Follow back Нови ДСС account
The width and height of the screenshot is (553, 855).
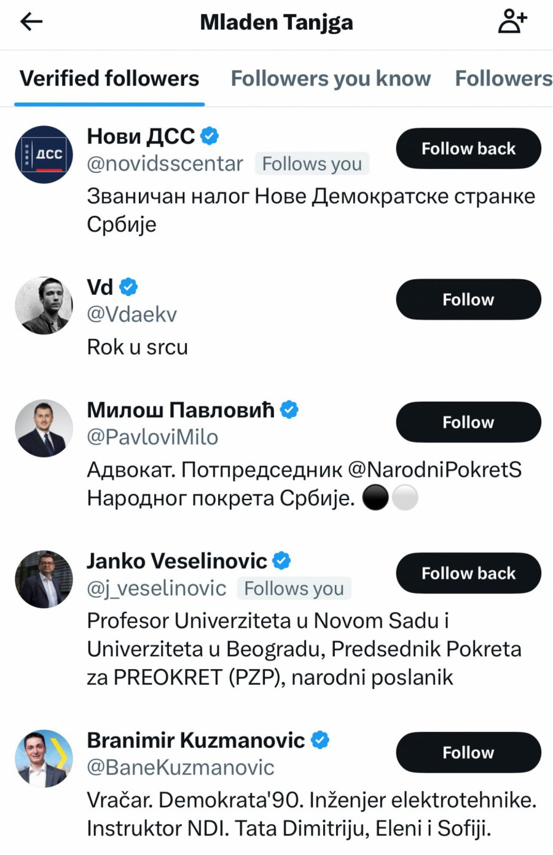468,148
